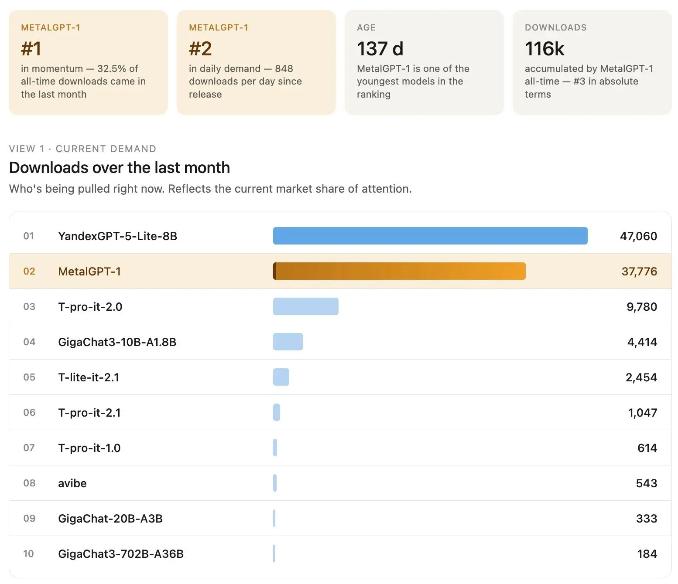Select the 37,776 downloads value
The height and width of the screenshot is (584, 678).
(640, 272)
